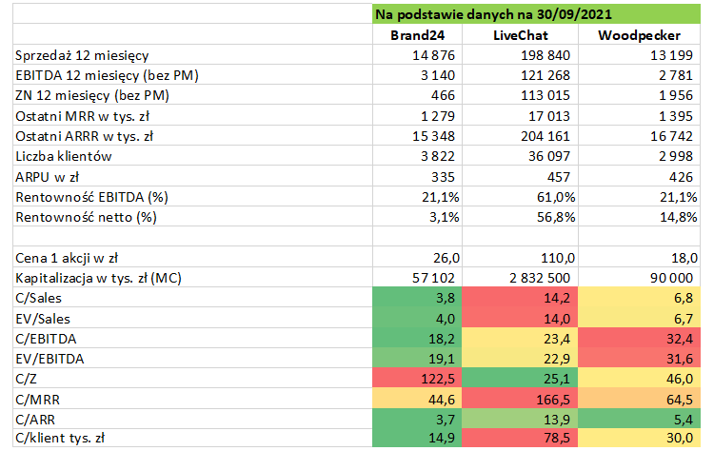Click Brand24 client count 3 822

tap(438, 156)
